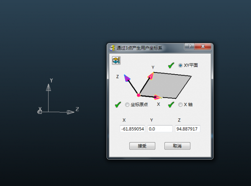Click the pink origin point in diagram
Image resolution: width=251 pixels, height=186 pixels.
pos(138,96)
